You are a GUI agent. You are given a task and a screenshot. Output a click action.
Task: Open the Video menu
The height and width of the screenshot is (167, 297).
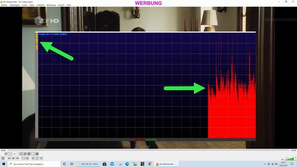click(32, 5)
